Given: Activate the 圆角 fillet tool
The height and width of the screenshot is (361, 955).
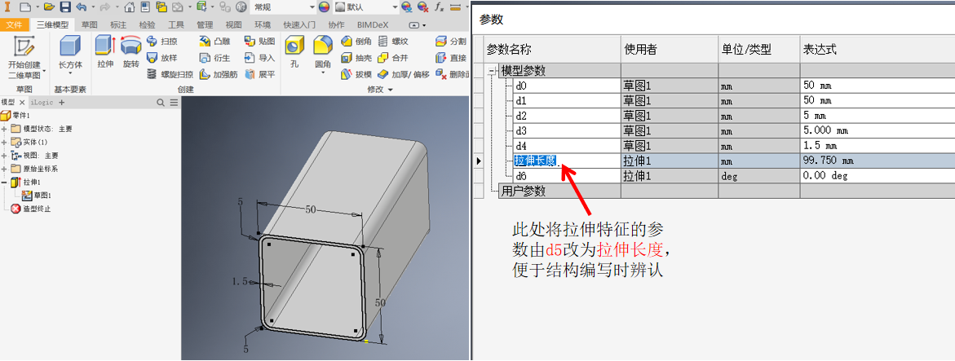Looking at the screenshot, I should click(322, 51).
